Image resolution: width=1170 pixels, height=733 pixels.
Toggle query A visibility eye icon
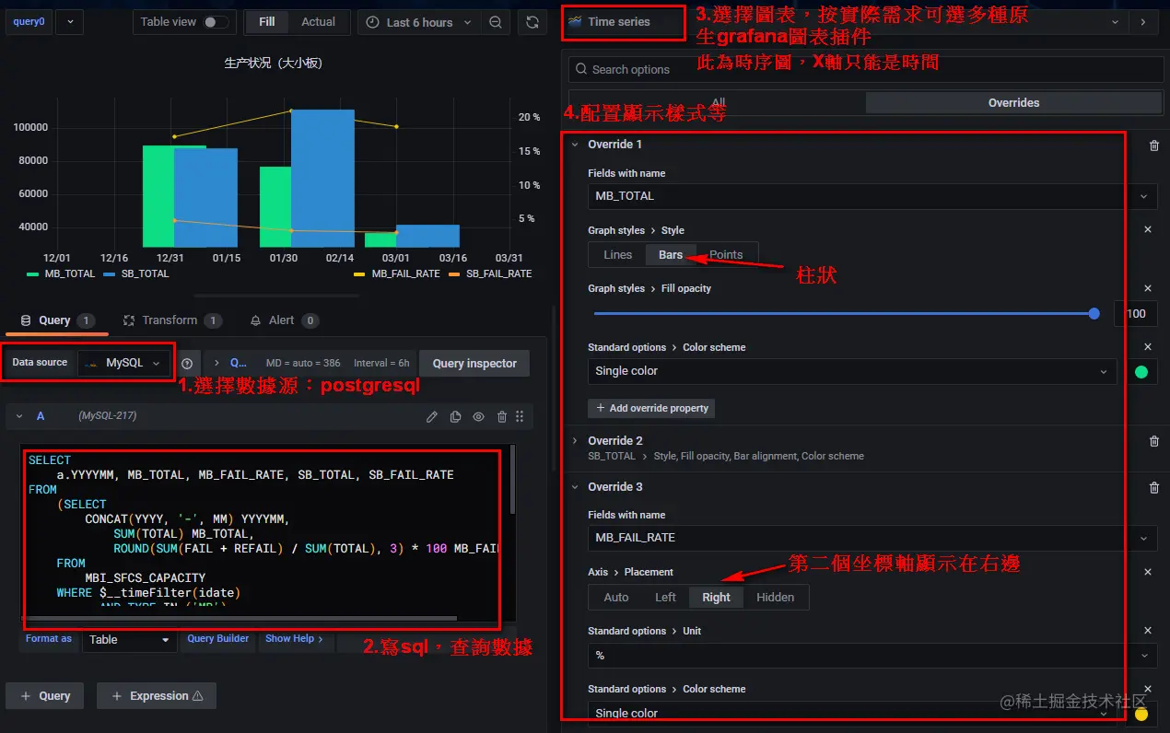click(478, 416)
